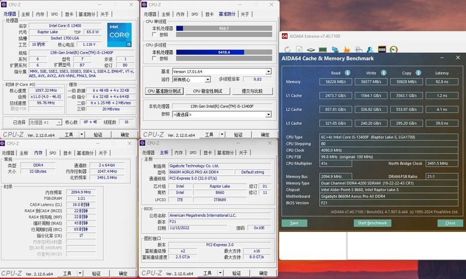The width and height of the screenshot is (466, 279).
Task: Click Start Benchmark in AIDA64
Action: [x=372, y=223]
